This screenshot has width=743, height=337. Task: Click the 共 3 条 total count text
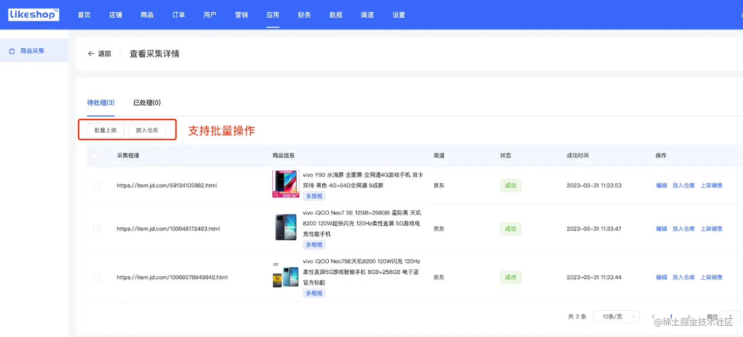[x=577, y=317]
